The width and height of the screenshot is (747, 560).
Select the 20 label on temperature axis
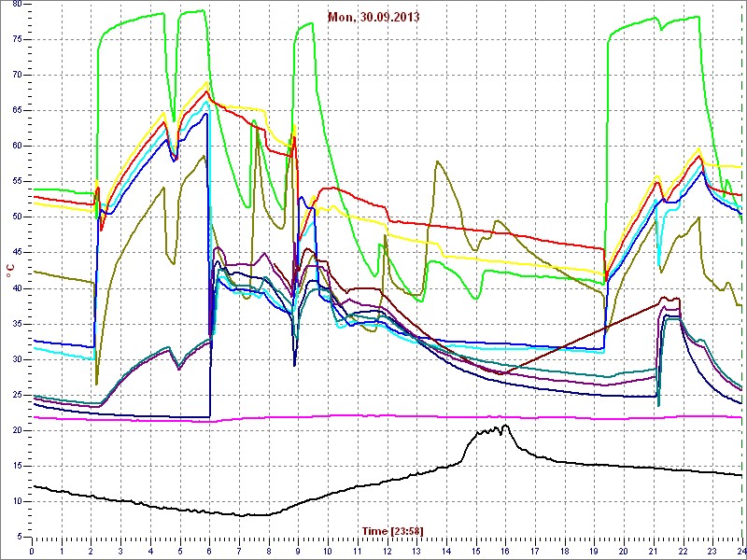point(16,430)
